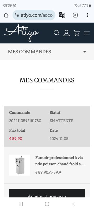94x210 pixels.
Task: Select order number 2024110542181780
Action: [25, 121]
